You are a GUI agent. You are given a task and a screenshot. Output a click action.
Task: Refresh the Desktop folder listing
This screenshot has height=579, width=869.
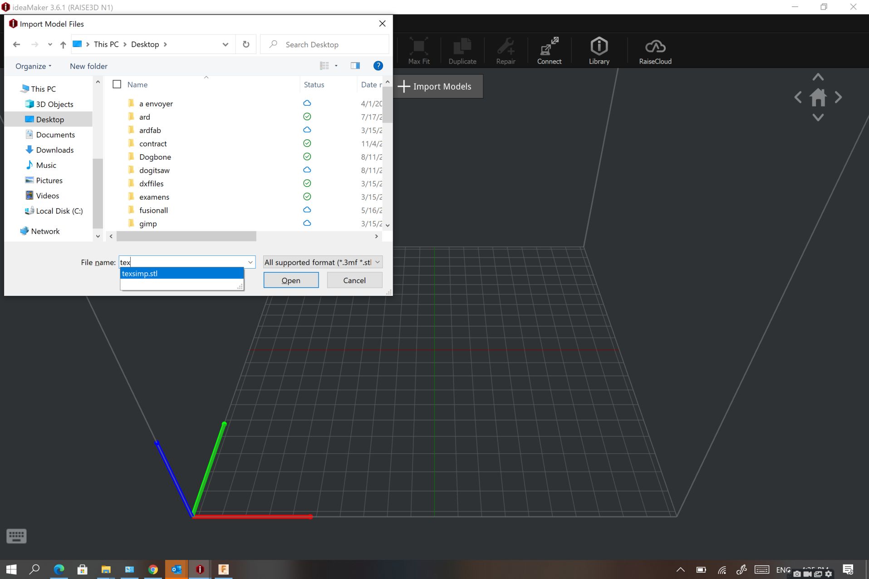(x=246, y=44)
